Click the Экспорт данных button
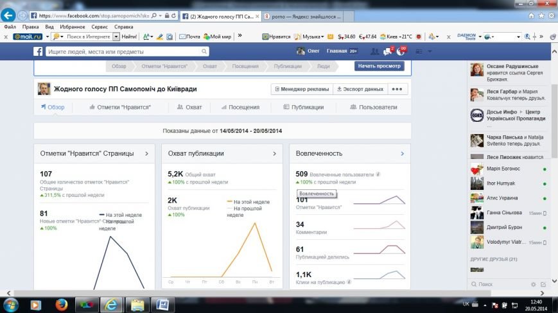This screenshot has height=313, width=558. [360, 89]
